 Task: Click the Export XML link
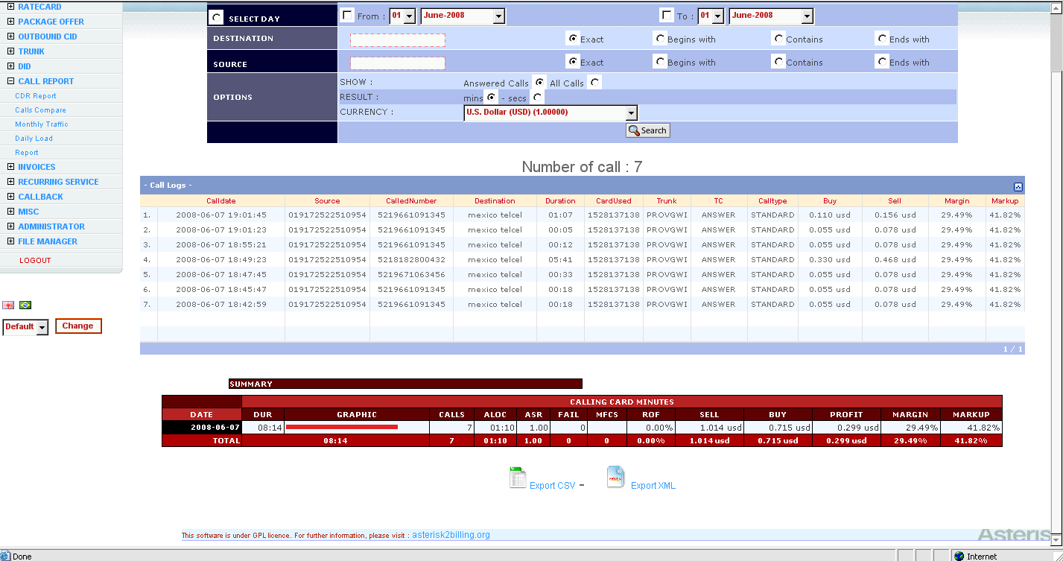[x=653, y=486]
